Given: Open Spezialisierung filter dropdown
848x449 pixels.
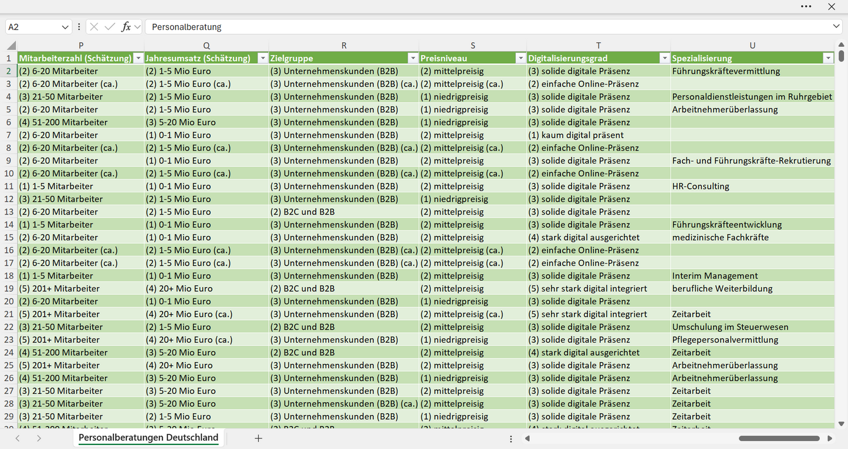Looking at the screenshot, I should point(828,58).
